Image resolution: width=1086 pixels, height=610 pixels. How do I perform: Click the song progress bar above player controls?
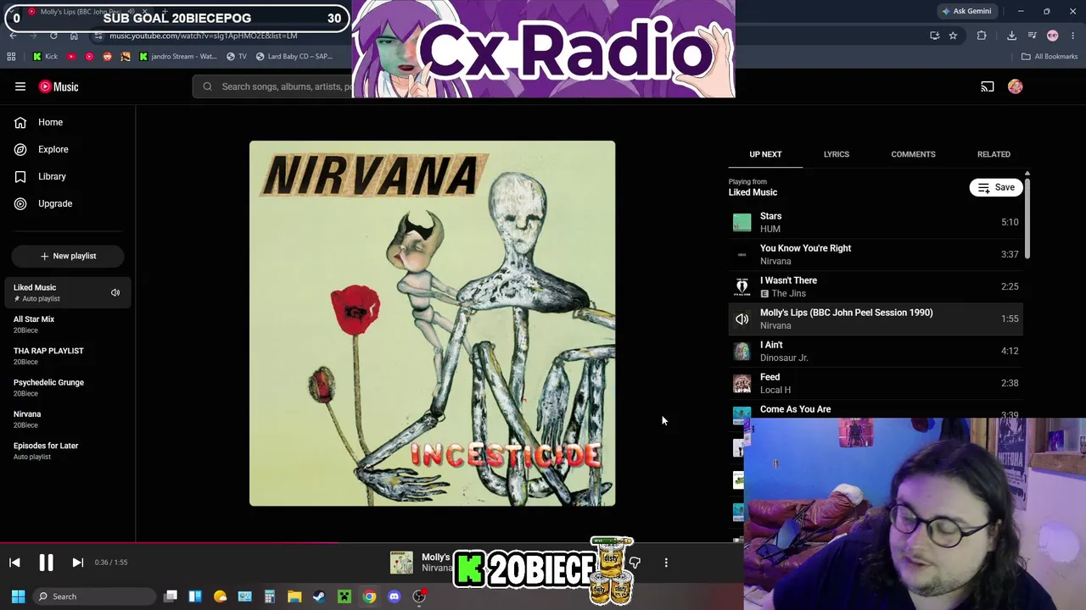[372, 543]
